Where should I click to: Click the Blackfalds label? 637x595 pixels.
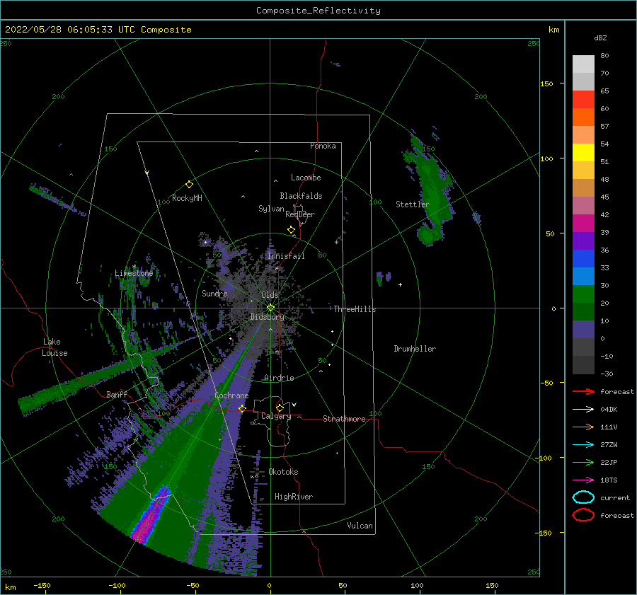301,196
